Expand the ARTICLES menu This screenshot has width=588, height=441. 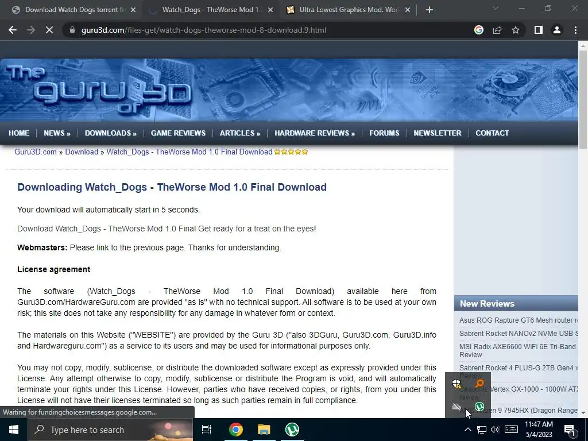(240, 133)
